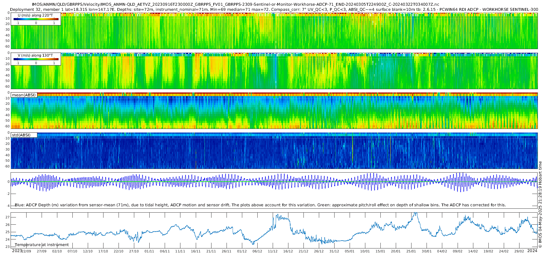This screenshot has width=543, height=256.
Task: Click the 27 degree tick on temperature axis
Action: coord(8,217)
